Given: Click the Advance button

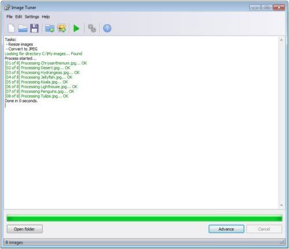Looking at the screenshot, I should coord(226,229).
